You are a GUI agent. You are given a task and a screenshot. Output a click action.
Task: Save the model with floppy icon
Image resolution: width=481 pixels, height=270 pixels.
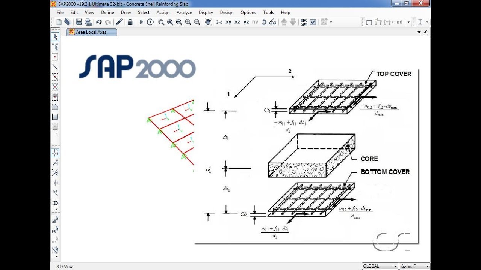pyautogui.click(x=79, y=22)
